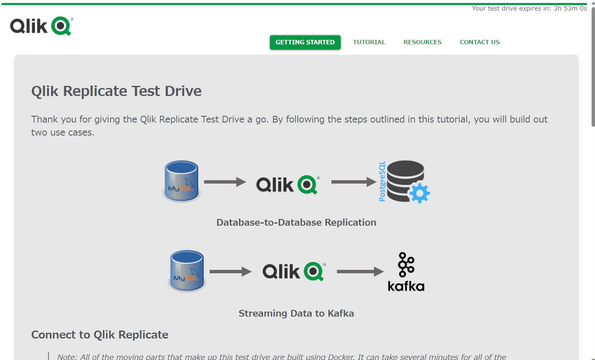Click the 'Thank you for giving' intro paragraph
Viewport: 595px width, 360px height.
coord(289,126)
